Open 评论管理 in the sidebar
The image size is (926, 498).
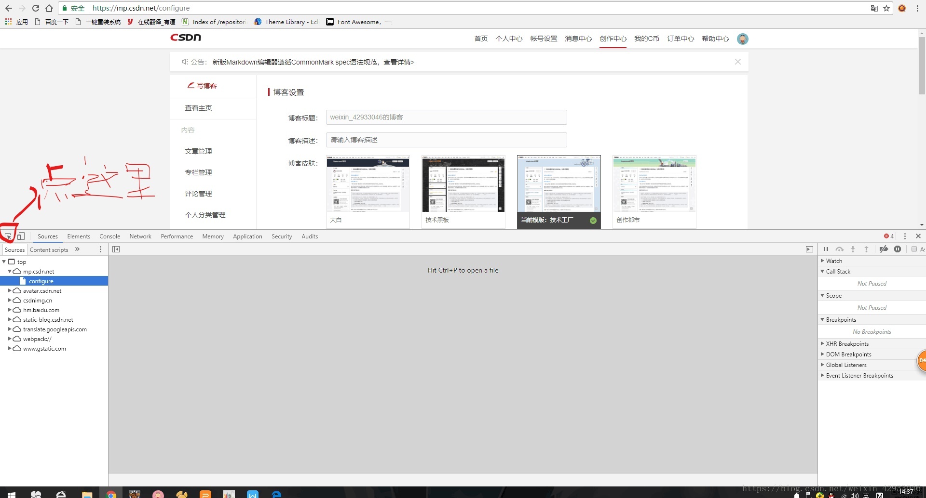(x=198, y=194)
